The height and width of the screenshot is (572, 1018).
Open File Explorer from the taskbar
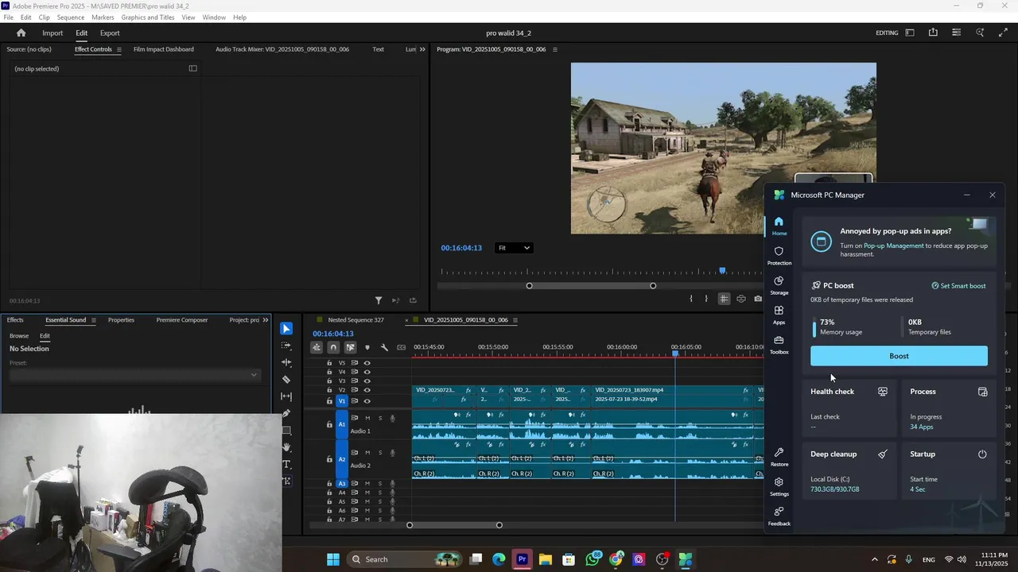[546, 559]
